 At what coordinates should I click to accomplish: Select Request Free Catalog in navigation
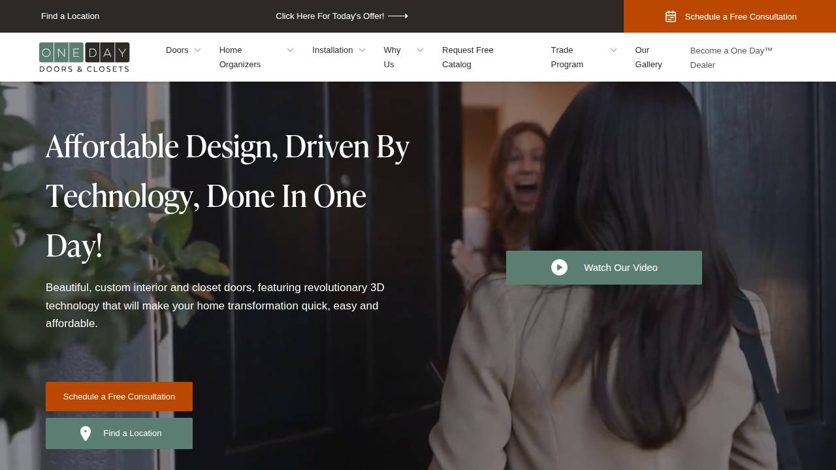click(x=468, y=57)
